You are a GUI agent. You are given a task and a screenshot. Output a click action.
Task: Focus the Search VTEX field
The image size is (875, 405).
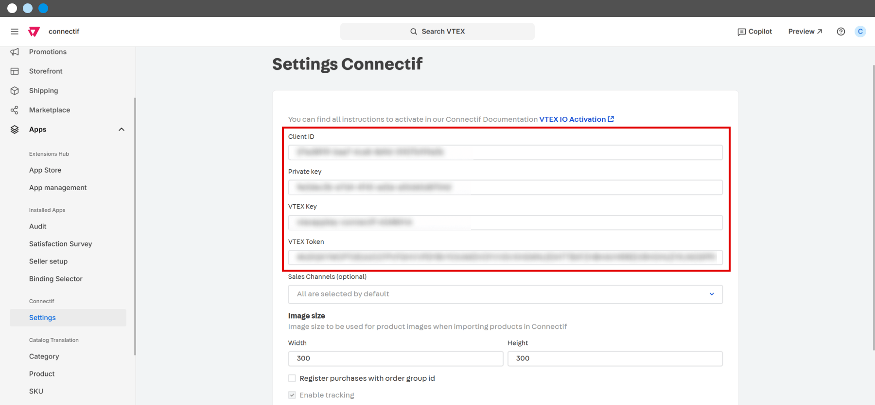pos(437,32)
